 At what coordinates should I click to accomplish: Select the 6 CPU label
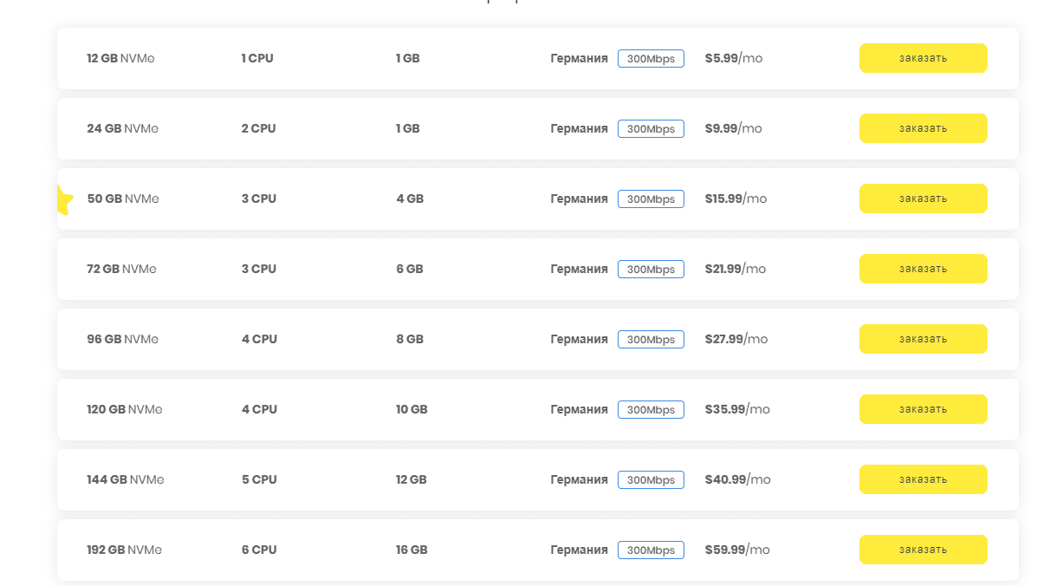point(259,550)
